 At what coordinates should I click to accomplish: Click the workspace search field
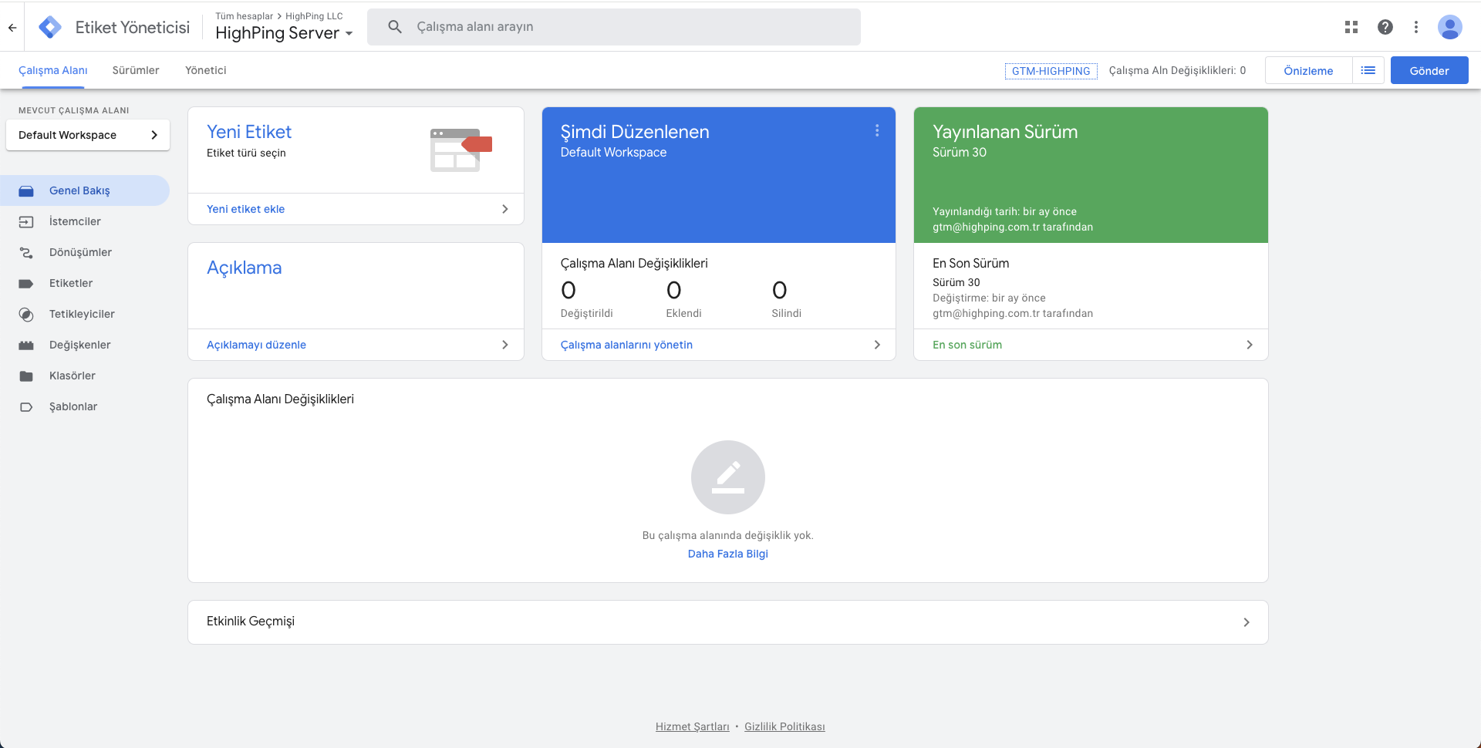pyautogui.click(x=613, y=26)
